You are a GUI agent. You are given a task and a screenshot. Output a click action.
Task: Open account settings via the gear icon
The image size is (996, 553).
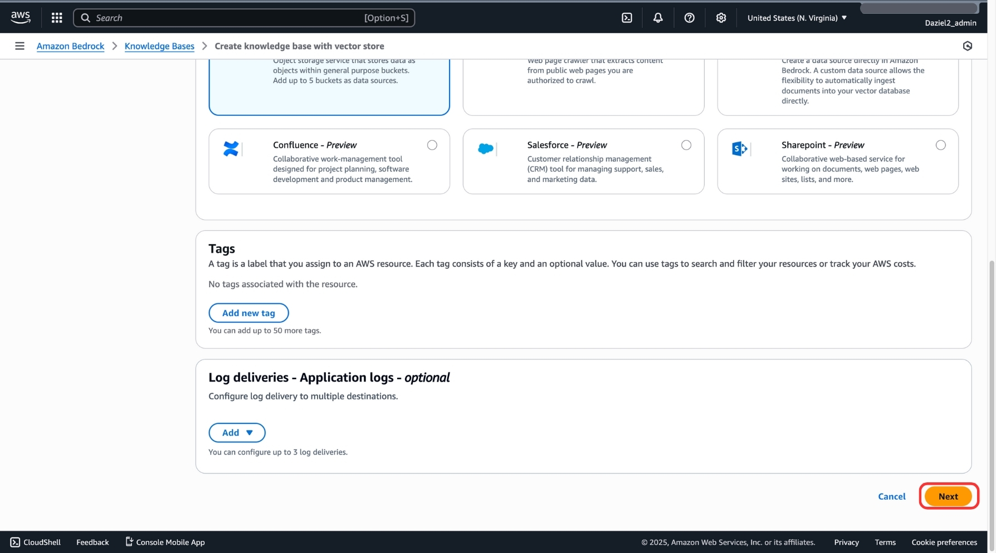721,17
